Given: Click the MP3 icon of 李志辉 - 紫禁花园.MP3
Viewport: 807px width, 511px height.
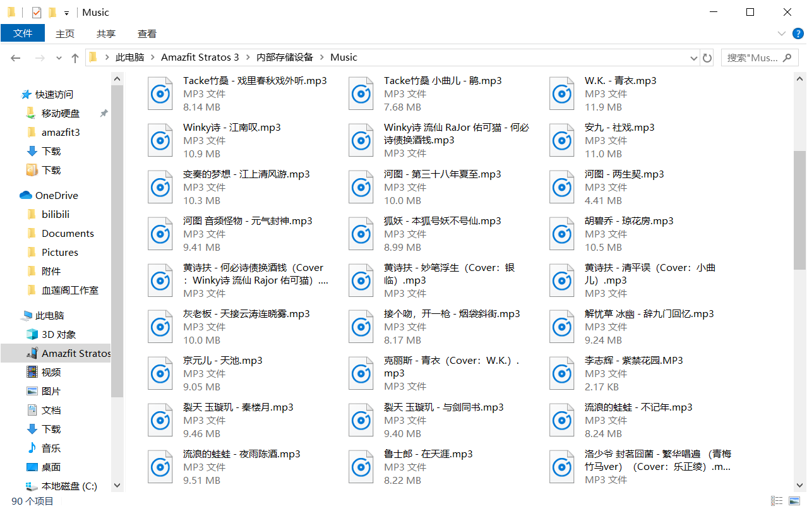Looking at the screenshot, I should tap(562, 373).
